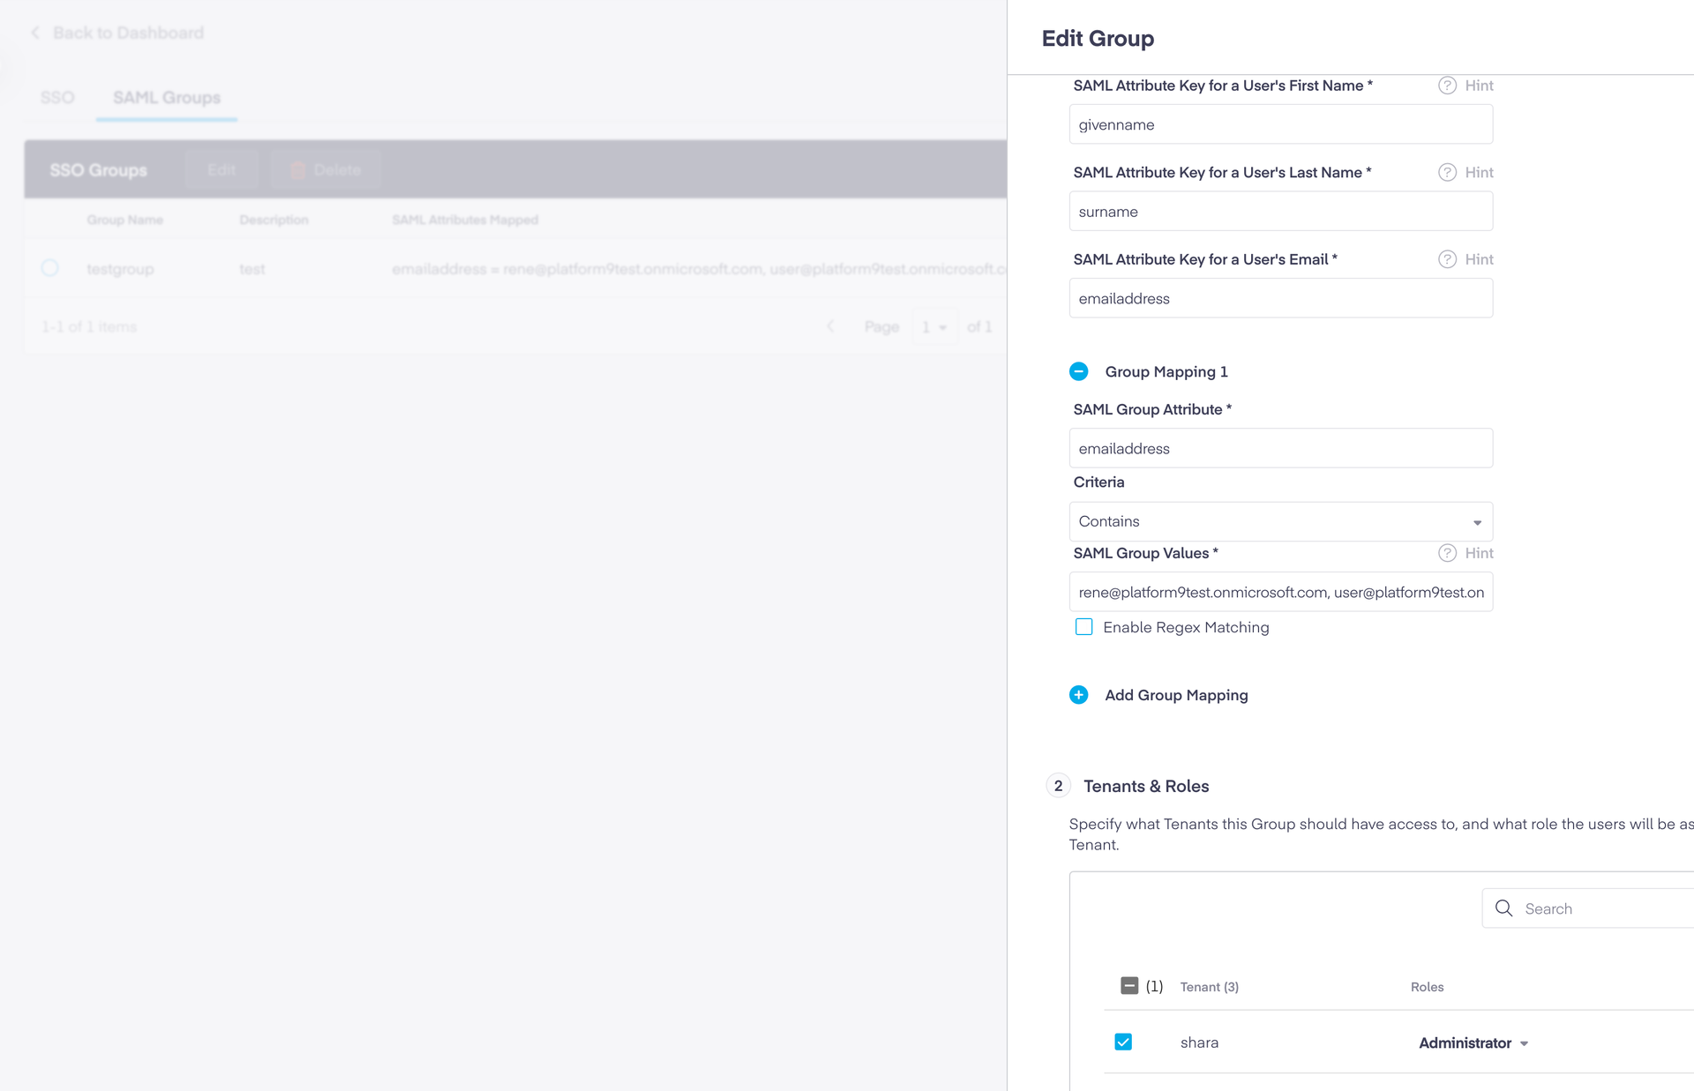1694x1091 pixels.
Task: Click the Email attribute hint question icon
Action: coord(1447,259)
